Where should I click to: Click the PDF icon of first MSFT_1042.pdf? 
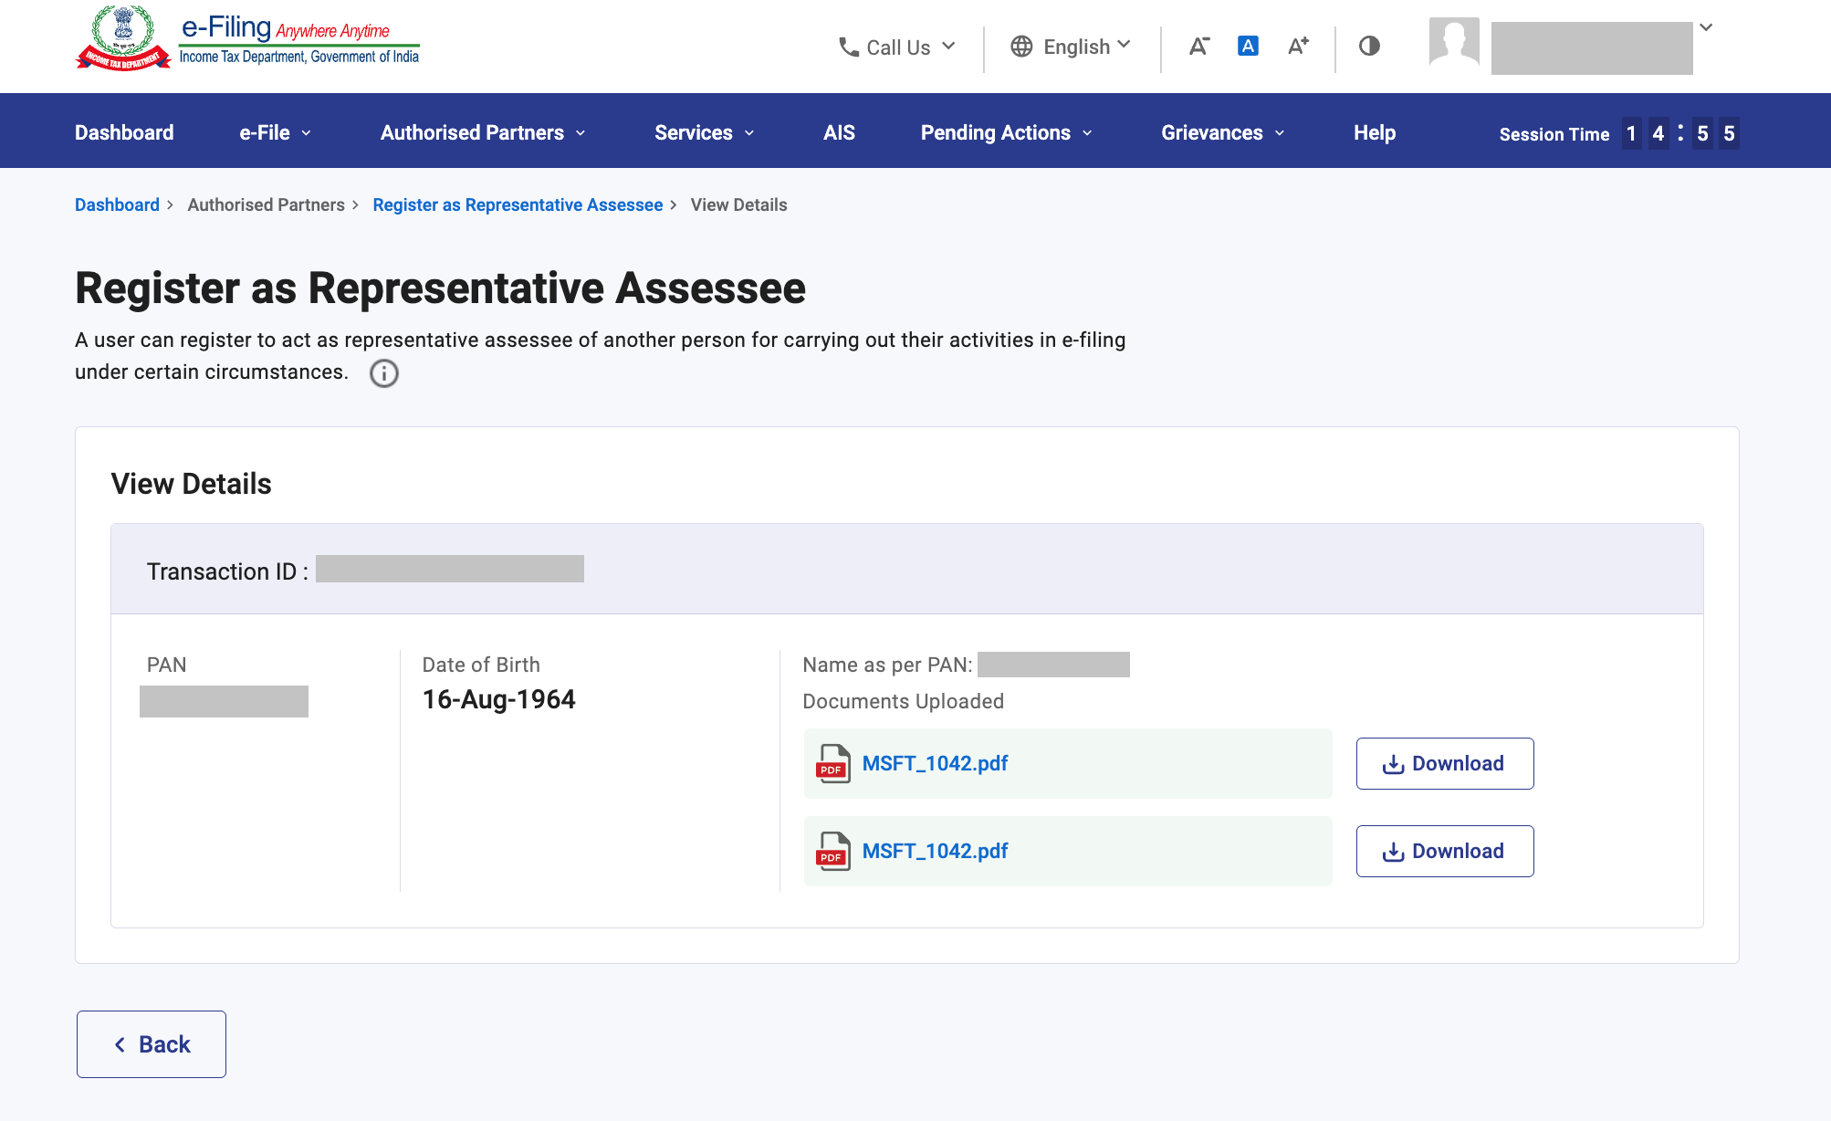[x=832, y=763]
